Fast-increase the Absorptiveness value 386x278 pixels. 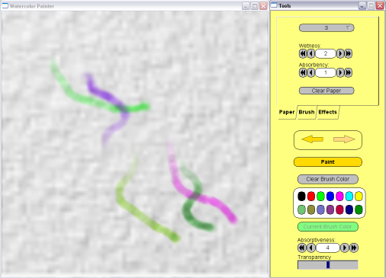354,248
